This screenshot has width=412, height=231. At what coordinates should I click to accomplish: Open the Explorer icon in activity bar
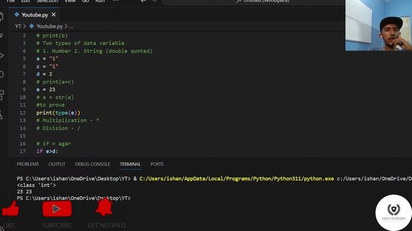click(x=1, y=17)
